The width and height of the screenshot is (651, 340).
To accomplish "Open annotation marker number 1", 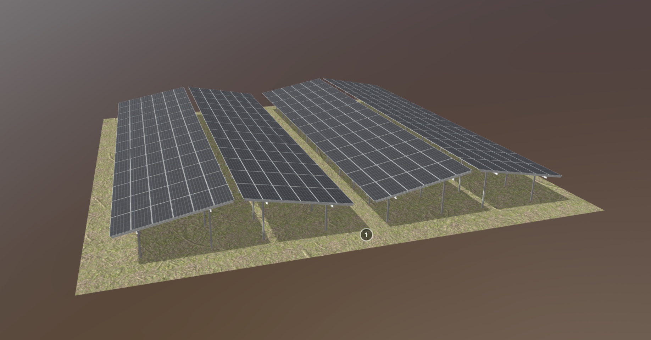I will [x=366, y=234].
